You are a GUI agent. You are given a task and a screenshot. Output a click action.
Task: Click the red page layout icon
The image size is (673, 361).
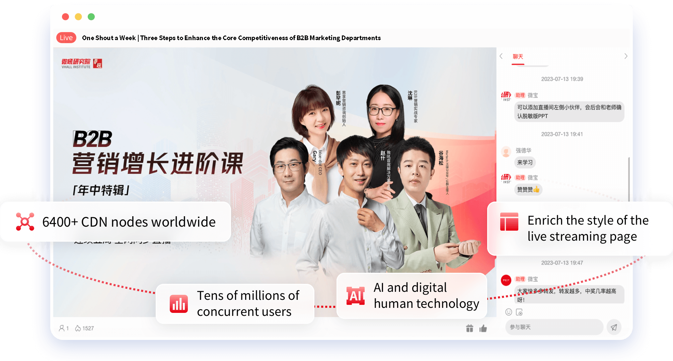pyautogui.click(x=509, y=222)
